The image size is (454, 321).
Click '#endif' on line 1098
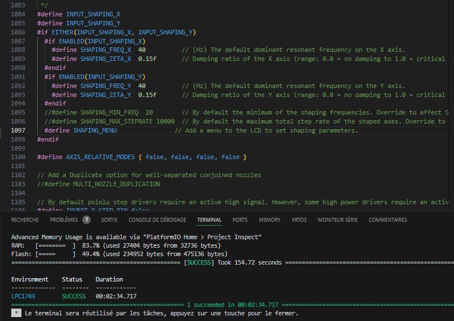coord(48,139)
